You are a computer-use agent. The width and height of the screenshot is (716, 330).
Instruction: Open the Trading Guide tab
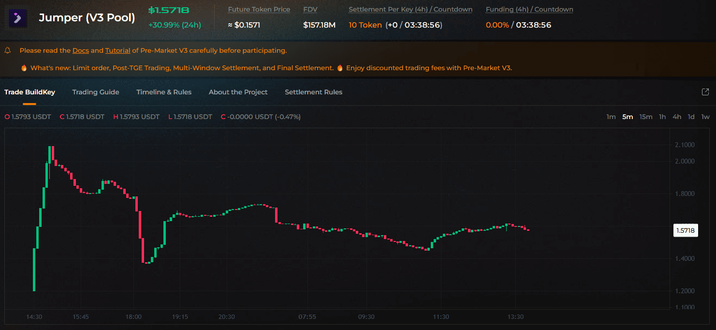coord(96,92)
